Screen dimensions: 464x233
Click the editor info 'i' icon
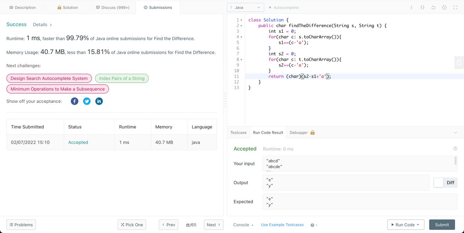pyautogui.click(x=411, y=7)
